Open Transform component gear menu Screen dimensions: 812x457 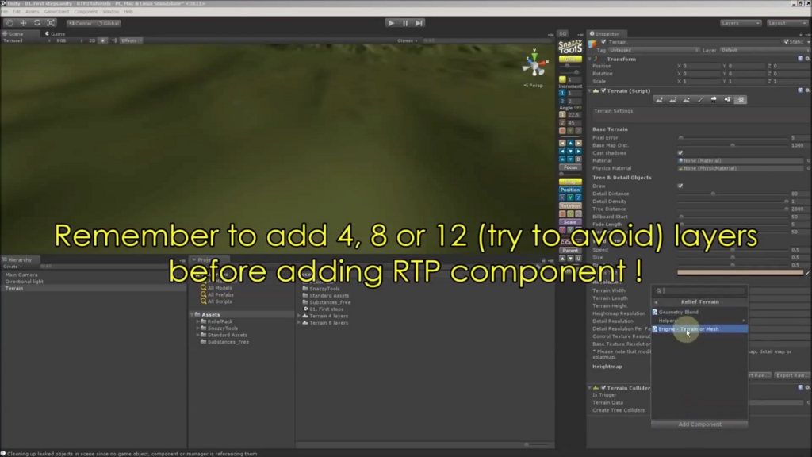pos(807,59)
